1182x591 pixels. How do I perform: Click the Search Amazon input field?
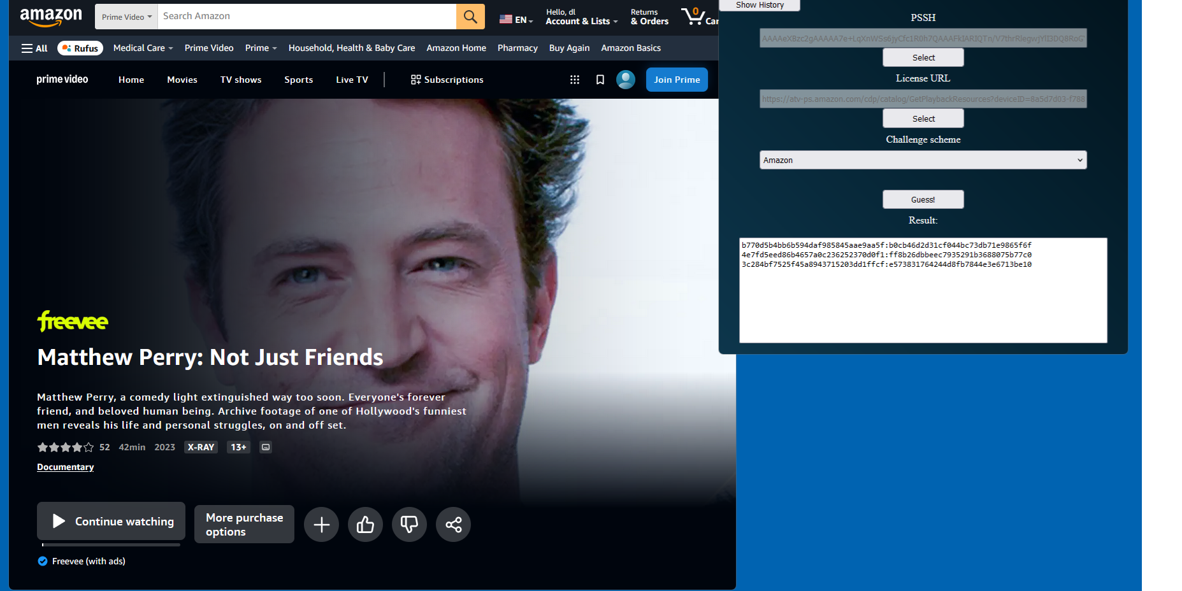(x=307, y=17)
